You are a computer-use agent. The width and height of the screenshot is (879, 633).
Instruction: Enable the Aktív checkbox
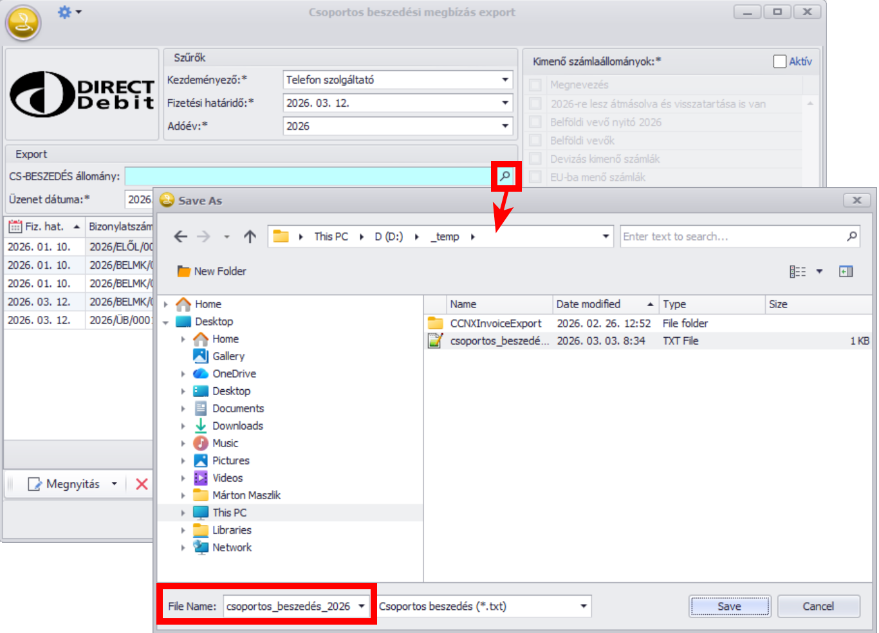(780, 62)
